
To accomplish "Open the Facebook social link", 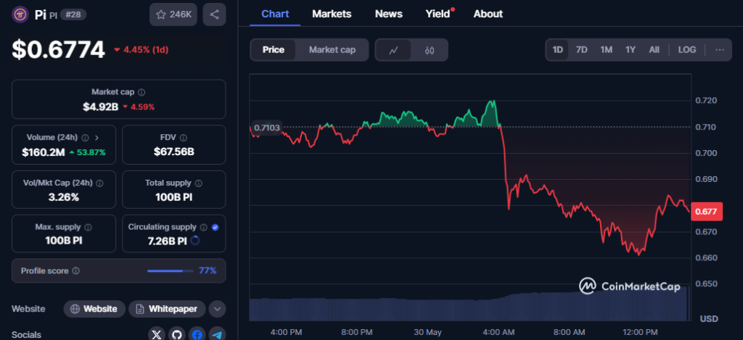I will (197, 334).
